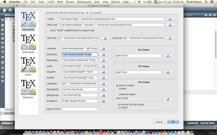Open the File menu
This screenshot has height=135, width=217.
25,2
